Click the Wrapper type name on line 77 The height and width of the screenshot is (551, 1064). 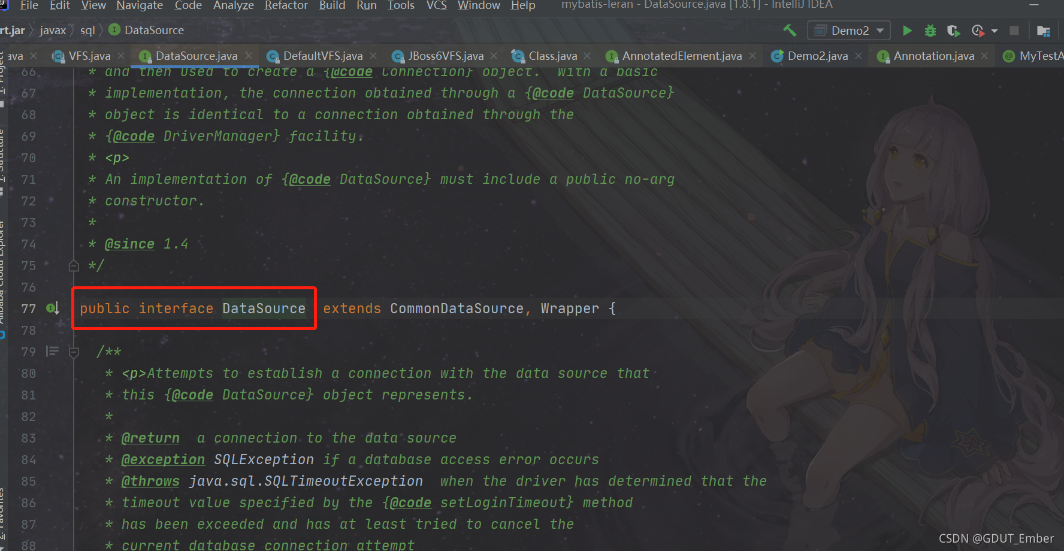(570, 308)
